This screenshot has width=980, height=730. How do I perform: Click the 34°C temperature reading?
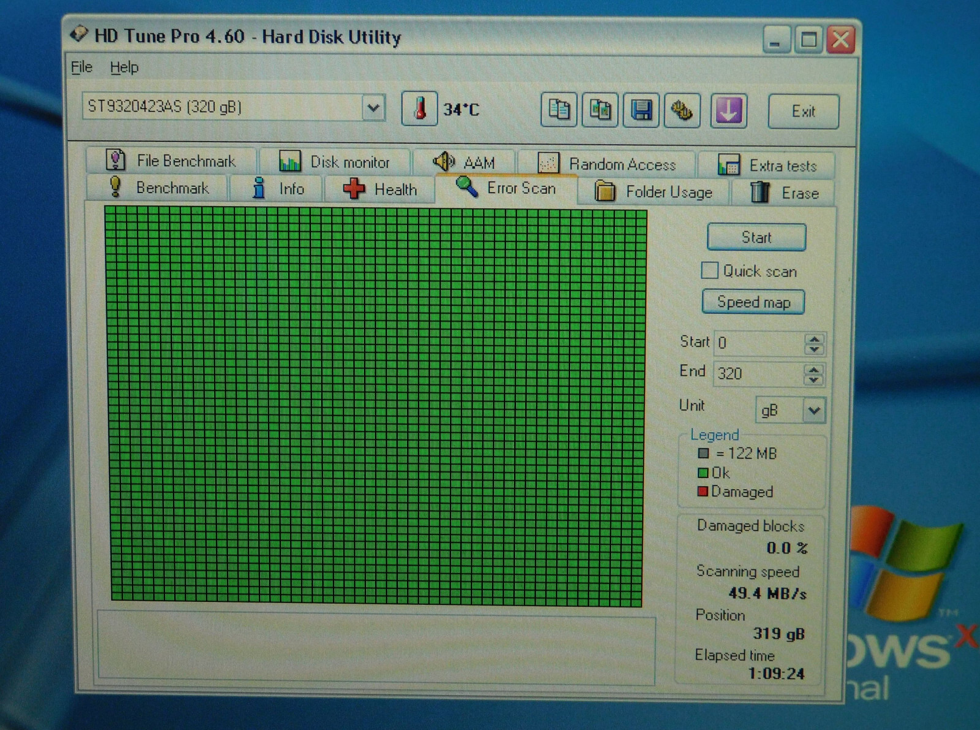(x=461, y=110)
